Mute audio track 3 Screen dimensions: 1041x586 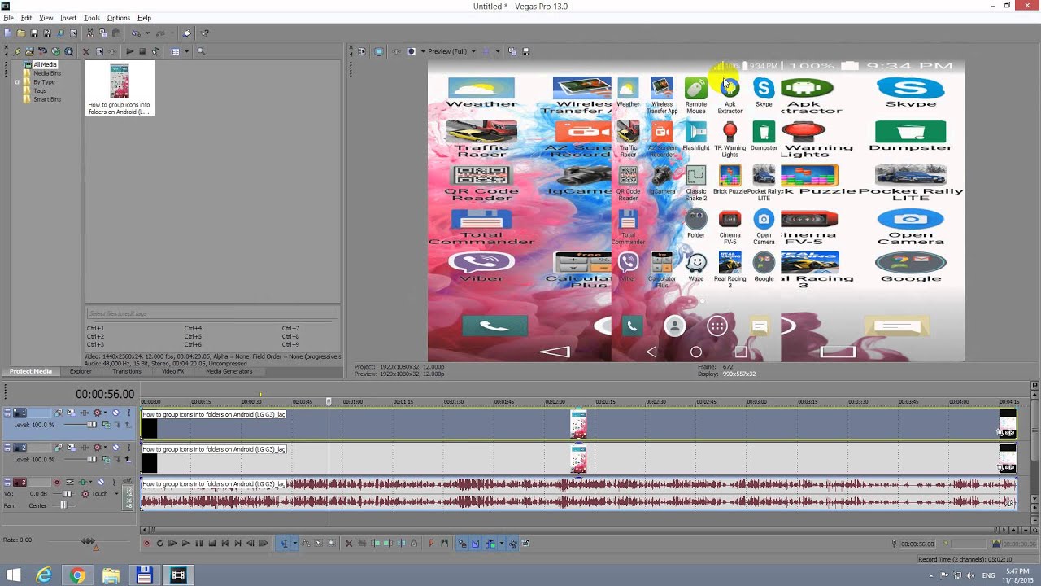pyautogui.click(x=101, y=482)
